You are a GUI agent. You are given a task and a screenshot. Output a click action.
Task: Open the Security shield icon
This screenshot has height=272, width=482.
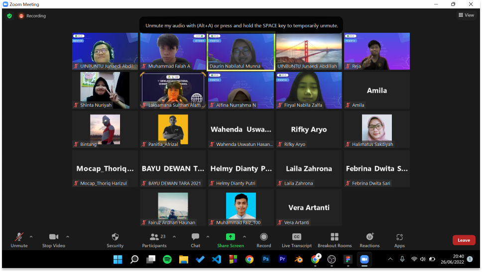tap(115, 237)
